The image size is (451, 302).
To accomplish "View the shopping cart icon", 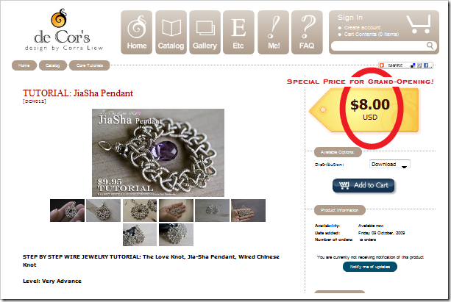I will pos(419,24).
